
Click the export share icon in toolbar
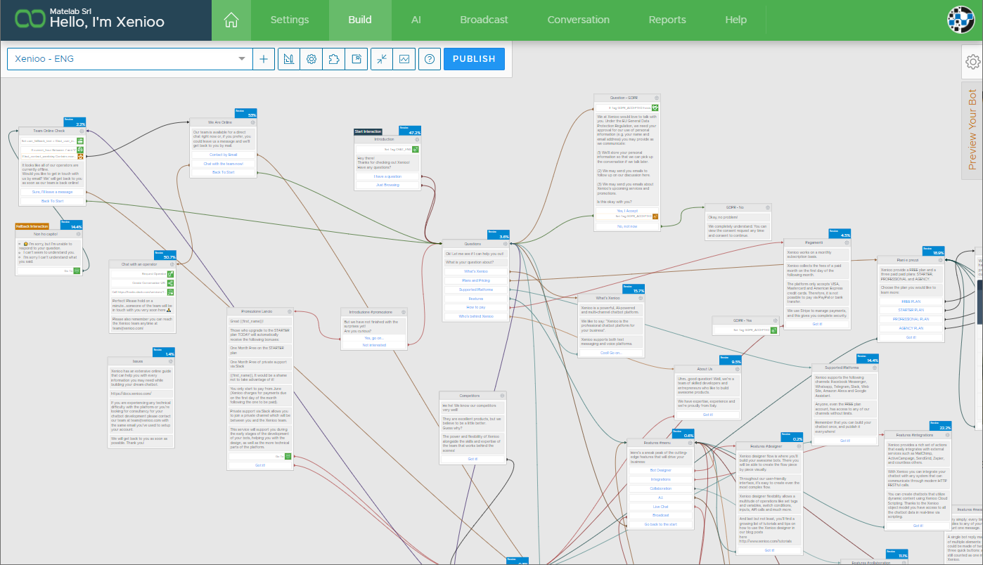point(356,59)
